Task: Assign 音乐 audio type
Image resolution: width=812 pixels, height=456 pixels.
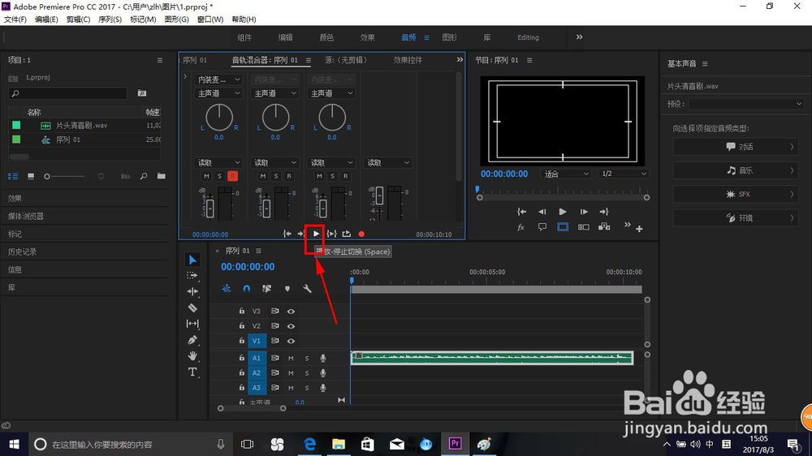Action: pos(736,170)
